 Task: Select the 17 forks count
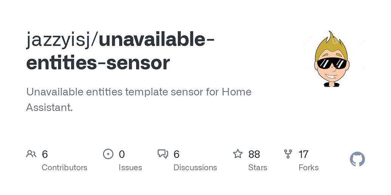pyautogui.click(x=303, y=154)
